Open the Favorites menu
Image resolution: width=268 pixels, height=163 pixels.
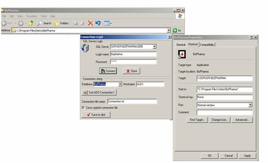coord(32,16)
